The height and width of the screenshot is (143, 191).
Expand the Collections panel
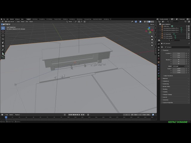[166, 81]
